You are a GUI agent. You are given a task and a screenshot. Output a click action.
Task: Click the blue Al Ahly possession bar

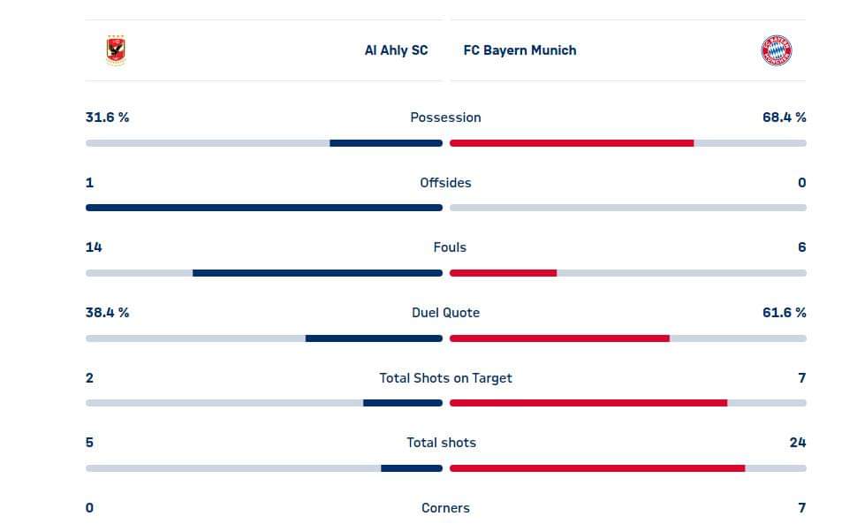tap(386, 143)
